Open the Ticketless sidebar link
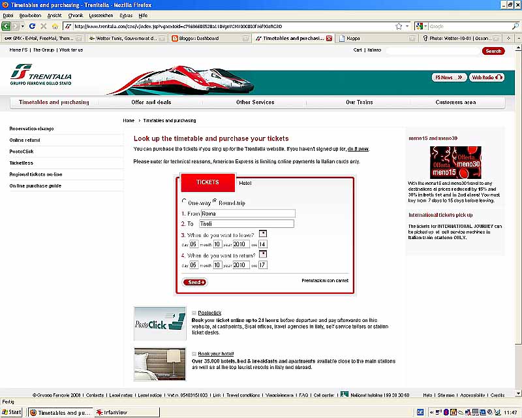 [21, 163]
